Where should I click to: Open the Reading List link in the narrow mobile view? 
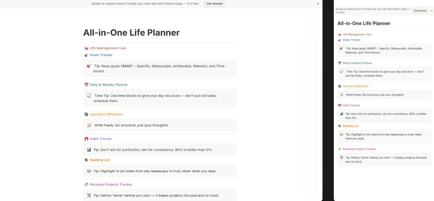point(351,126)
